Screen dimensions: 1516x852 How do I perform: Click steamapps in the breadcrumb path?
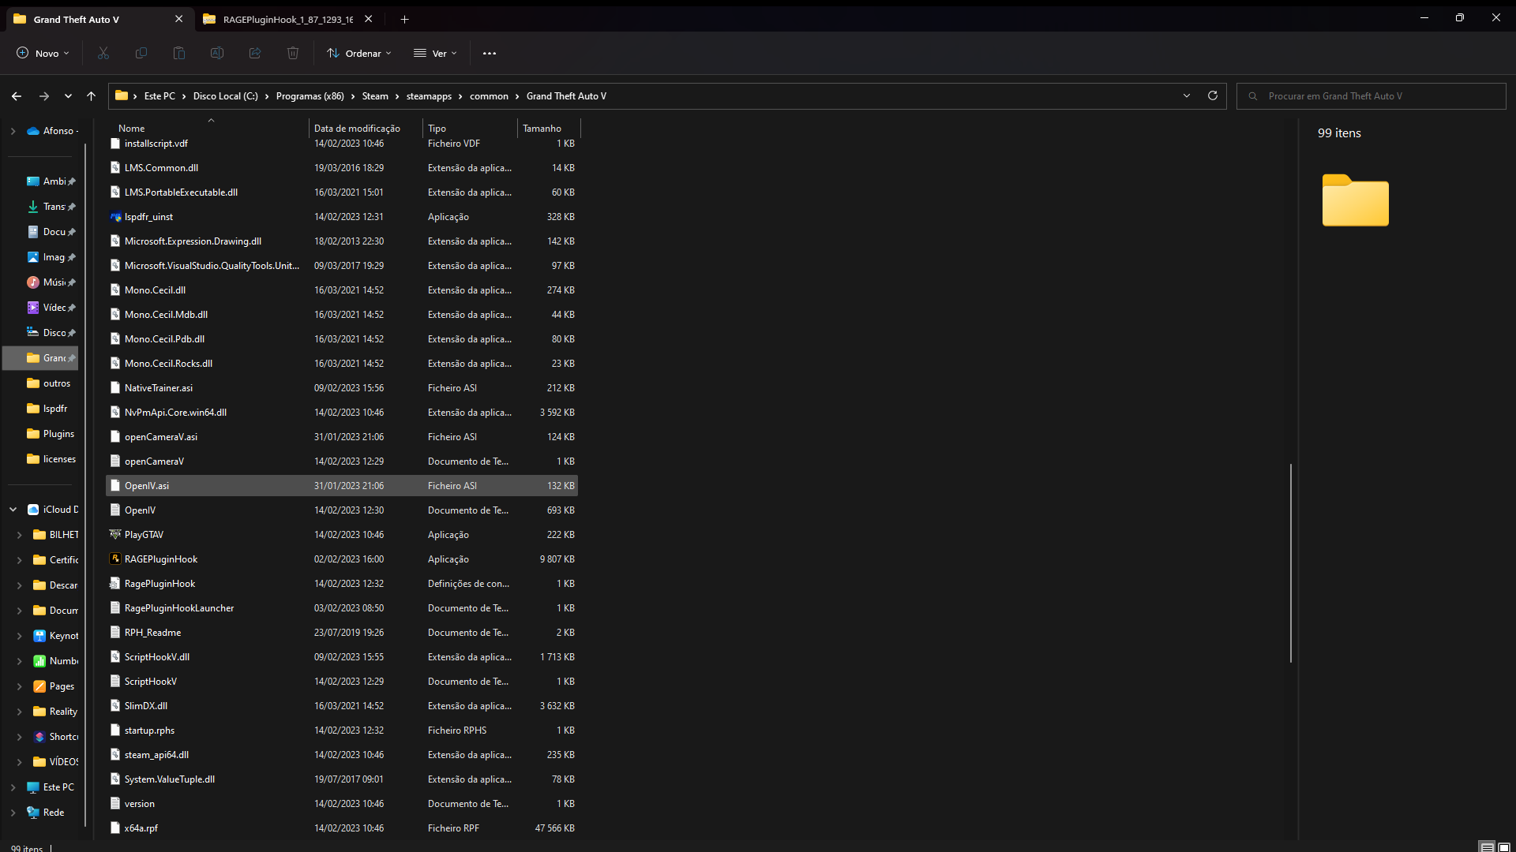tap(429, 95)
